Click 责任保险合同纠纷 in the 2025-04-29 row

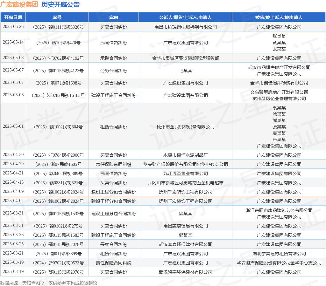114,164
